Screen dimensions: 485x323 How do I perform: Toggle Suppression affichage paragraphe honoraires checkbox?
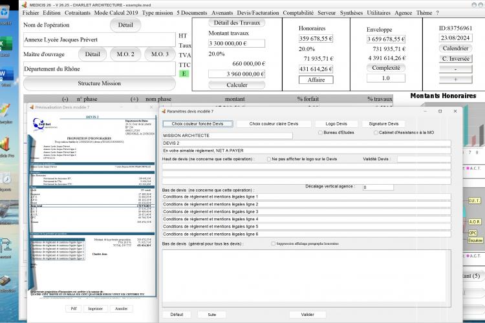tap(273, 244)
